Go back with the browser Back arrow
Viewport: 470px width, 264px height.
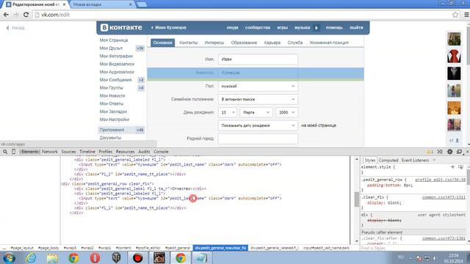point(6,15)
